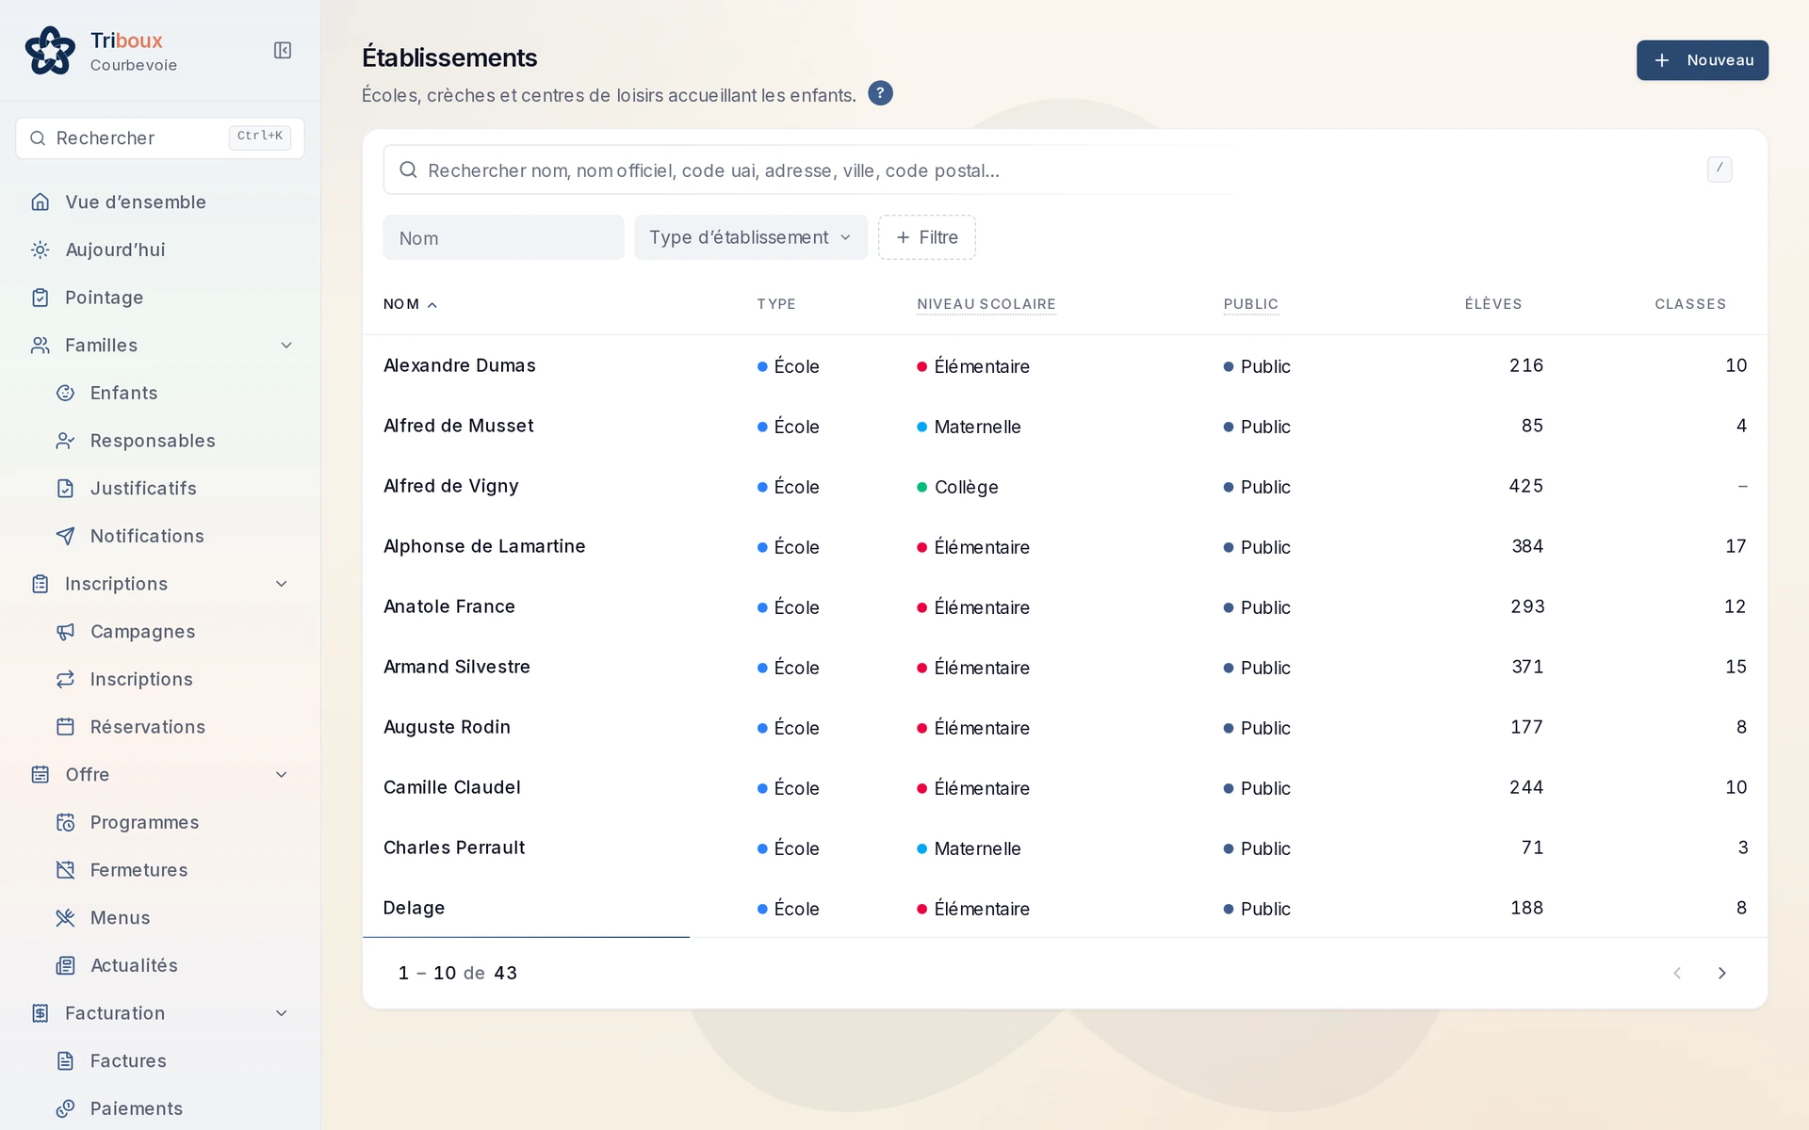The image size is (1809, 1130).
Task: Select the Armand Silvestre row name
Action: 457,667
